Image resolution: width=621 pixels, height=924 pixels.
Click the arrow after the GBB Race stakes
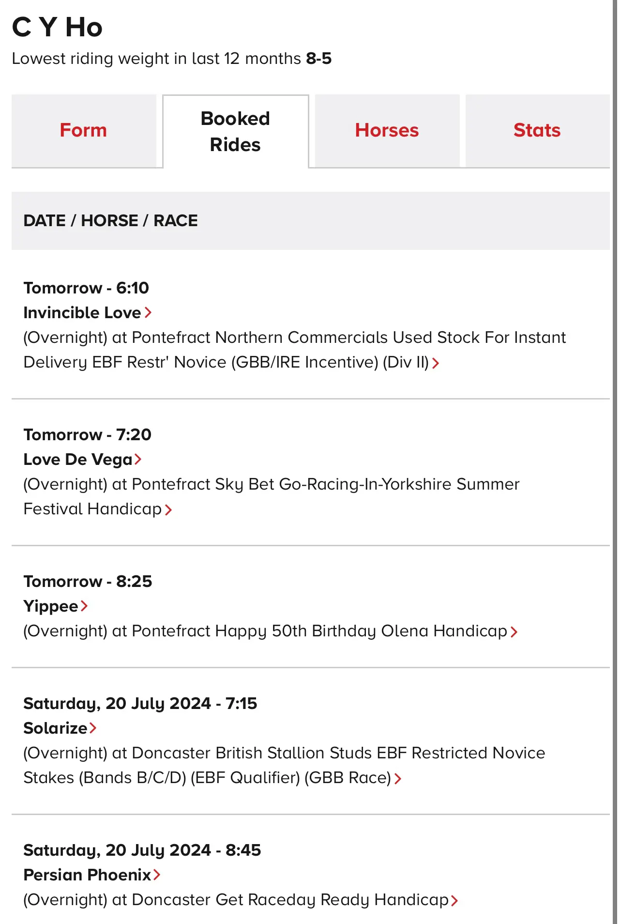pyautogui.click(x=398, y=778)
